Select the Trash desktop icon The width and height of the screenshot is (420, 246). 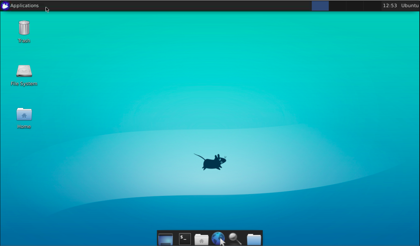[x=24, y=28]
